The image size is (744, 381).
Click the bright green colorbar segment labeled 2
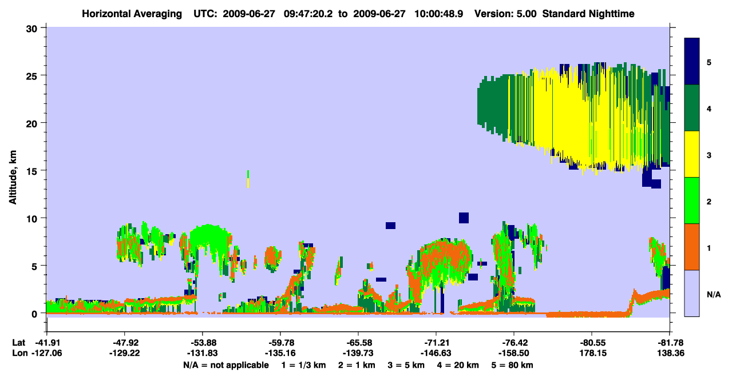692,200
